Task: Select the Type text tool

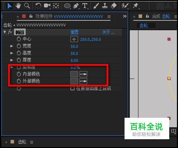Action: click(85, 6)
